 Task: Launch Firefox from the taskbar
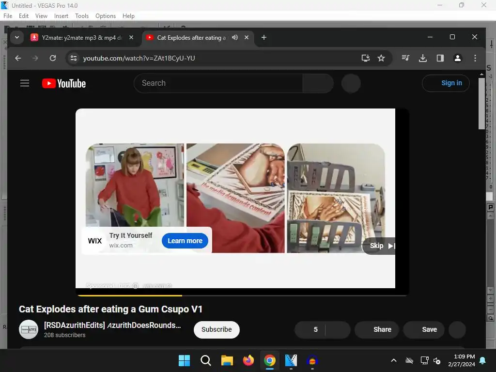point(248,360)
